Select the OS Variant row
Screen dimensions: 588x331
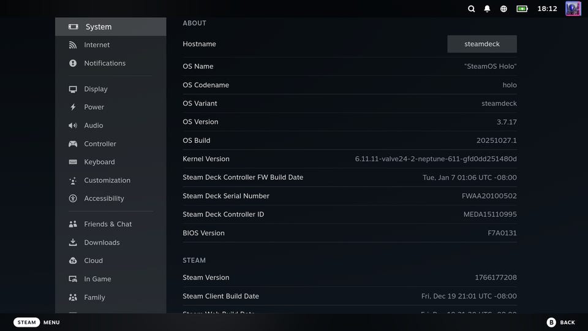click(x=350, y=103)
